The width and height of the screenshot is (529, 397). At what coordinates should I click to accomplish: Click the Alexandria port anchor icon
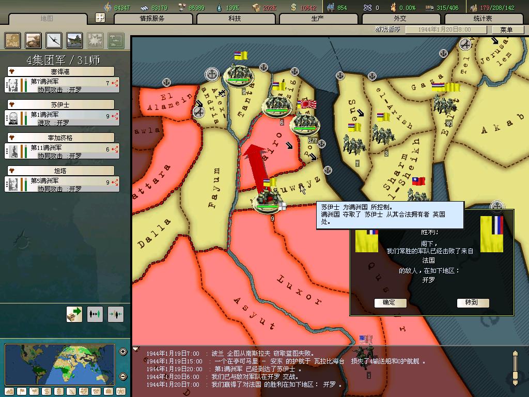pyautogui.click(x=212, y=74)
